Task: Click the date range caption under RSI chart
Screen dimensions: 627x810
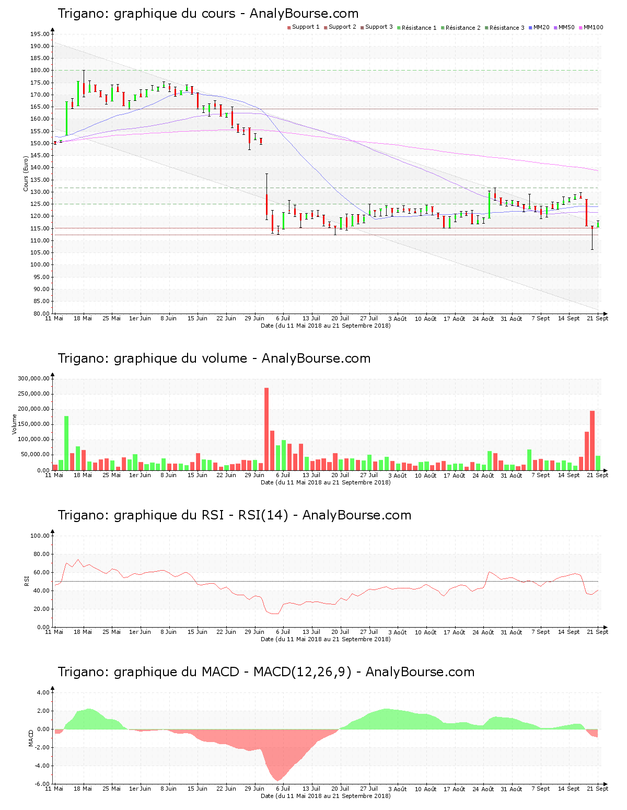Action: tap(326, 639)
